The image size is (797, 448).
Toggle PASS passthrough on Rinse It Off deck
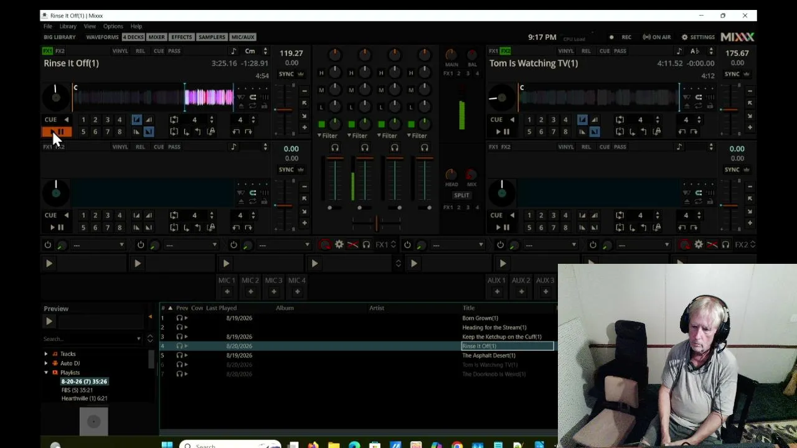pos(174,51)
